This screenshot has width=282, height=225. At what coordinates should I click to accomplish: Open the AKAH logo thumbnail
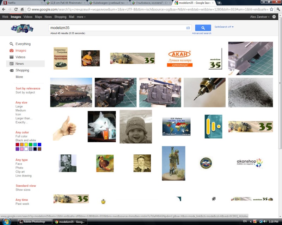pos(180,59)
